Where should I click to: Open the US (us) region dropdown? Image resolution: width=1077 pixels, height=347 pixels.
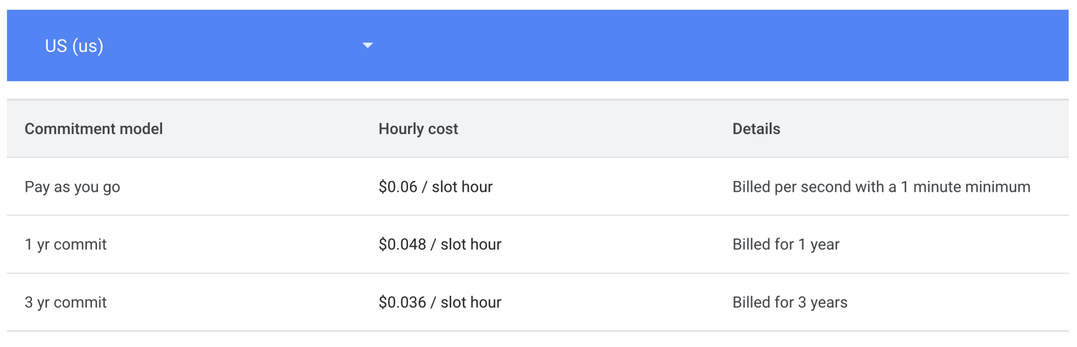[x=210, y=46]
